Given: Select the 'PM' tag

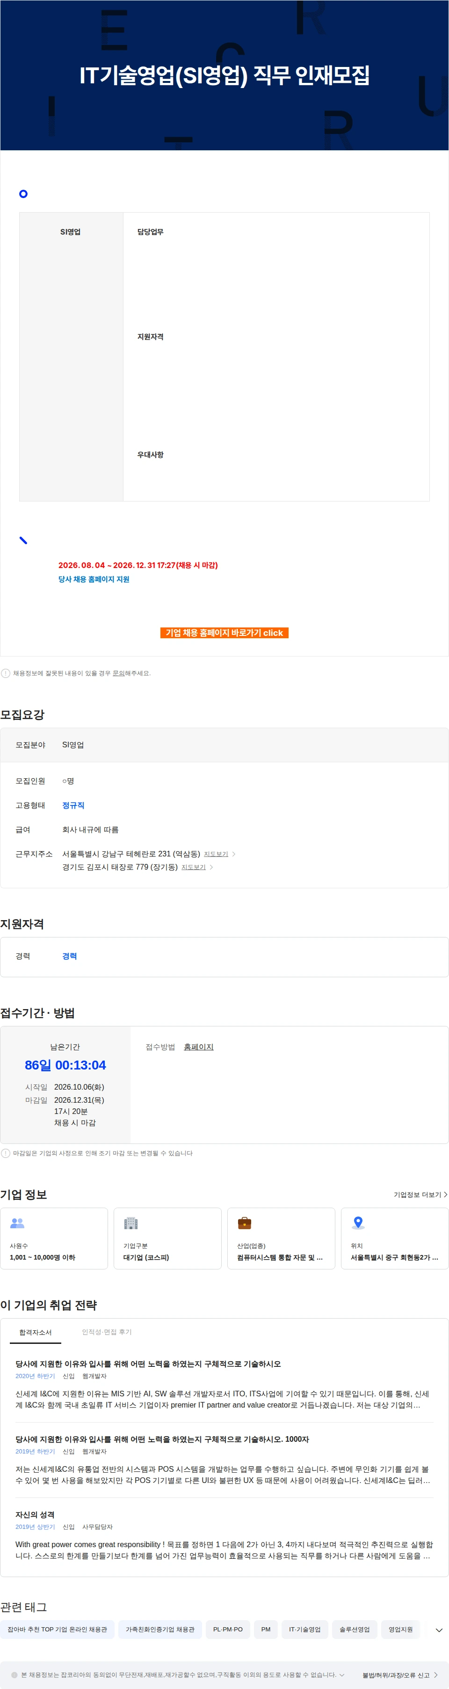Looking at the screenshot, I should (266, 1630).
